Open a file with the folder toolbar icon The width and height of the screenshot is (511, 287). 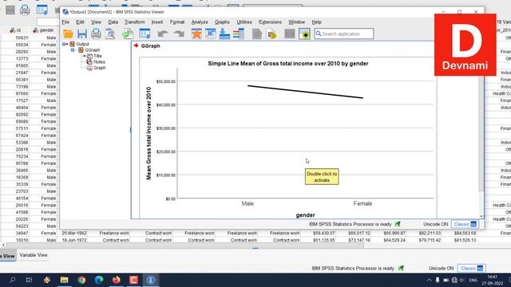68,33
